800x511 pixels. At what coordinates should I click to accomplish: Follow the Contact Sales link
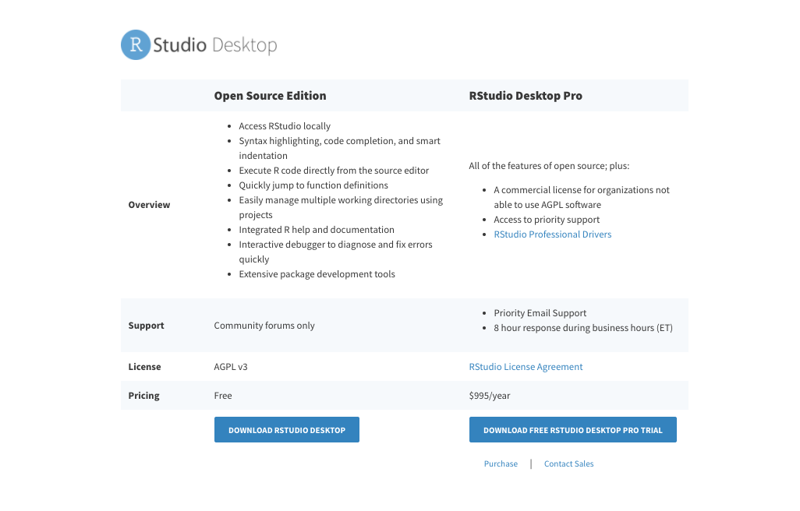click(569, 463)
